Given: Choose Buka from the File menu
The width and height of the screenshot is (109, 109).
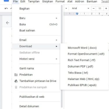Looking at the screenshot, I should (36, 24).
